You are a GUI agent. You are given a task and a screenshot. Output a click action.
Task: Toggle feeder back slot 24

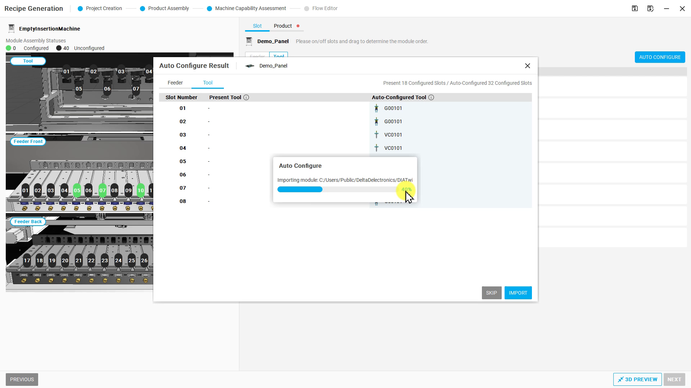pos(118,261)
